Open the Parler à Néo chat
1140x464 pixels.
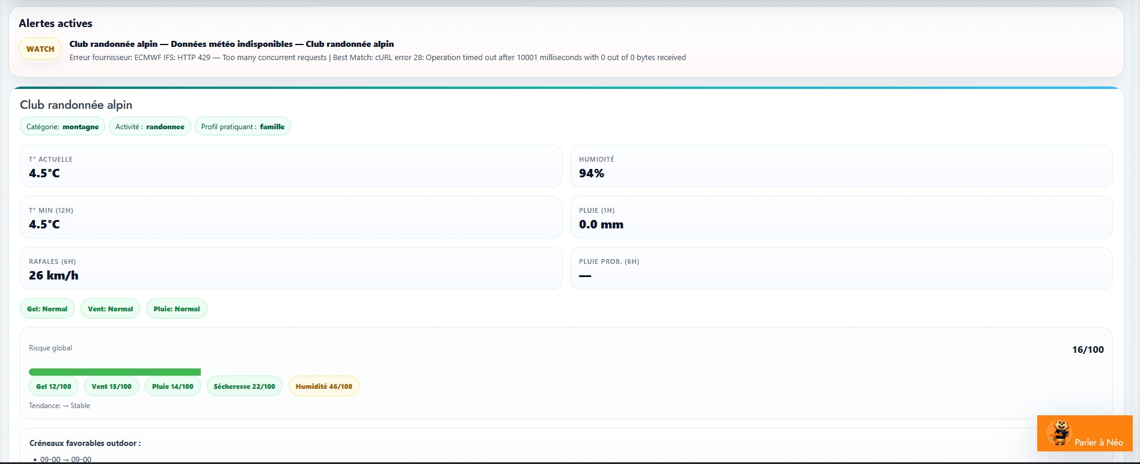(1098, 442)
